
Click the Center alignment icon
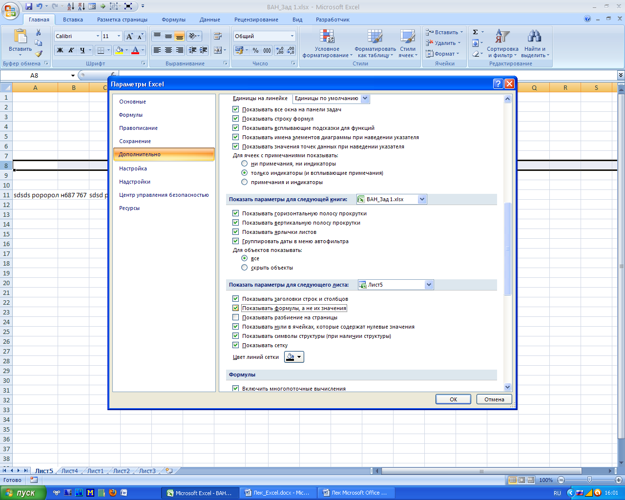click(x=168, y=50)
